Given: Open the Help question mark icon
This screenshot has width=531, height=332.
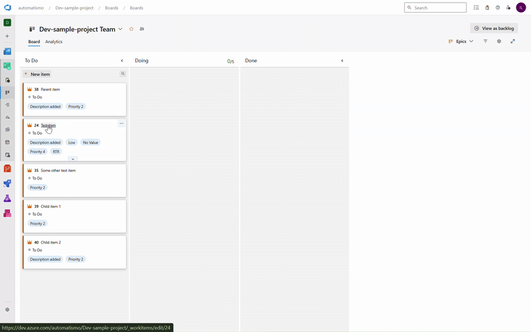Looking at the screenshot, I should 498,8.
